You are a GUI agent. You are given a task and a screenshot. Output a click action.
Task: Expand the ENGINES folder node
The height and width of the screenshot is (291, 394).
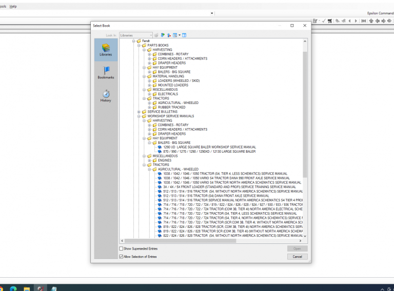click(149, 160)
